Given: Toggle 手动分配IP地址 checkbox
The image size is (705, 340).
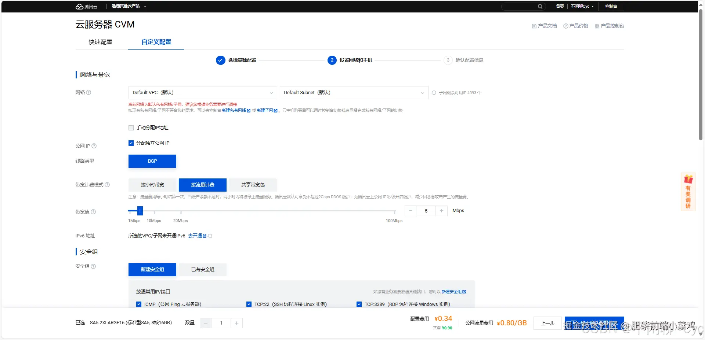Looking at the screenshot, I should point(131,128).
